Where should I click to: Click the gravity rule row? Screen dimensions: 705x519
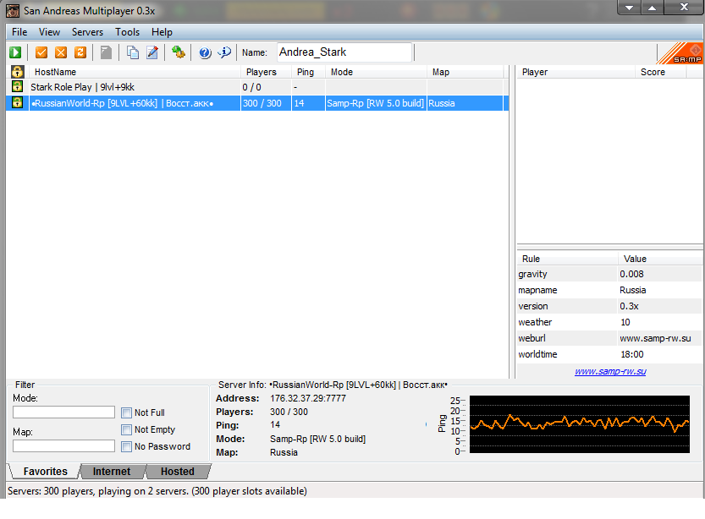tap(609, 274)
